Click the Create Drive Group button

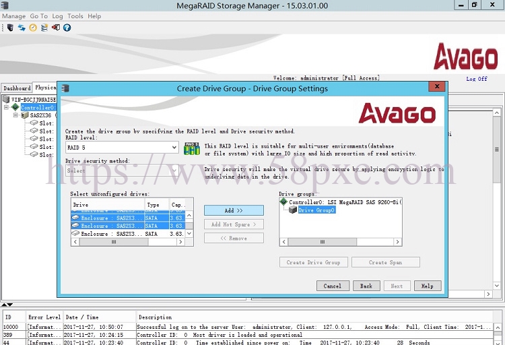click(x=313, y=262)
